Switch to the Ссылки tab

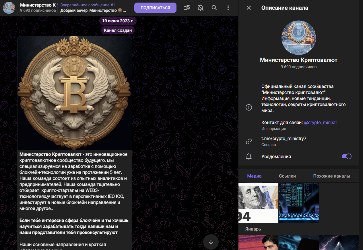point(287,176)
